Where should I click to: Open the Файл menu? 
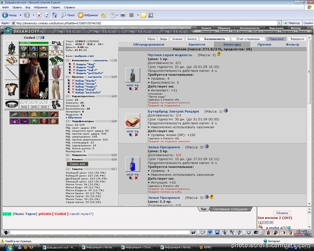point(5,7)
